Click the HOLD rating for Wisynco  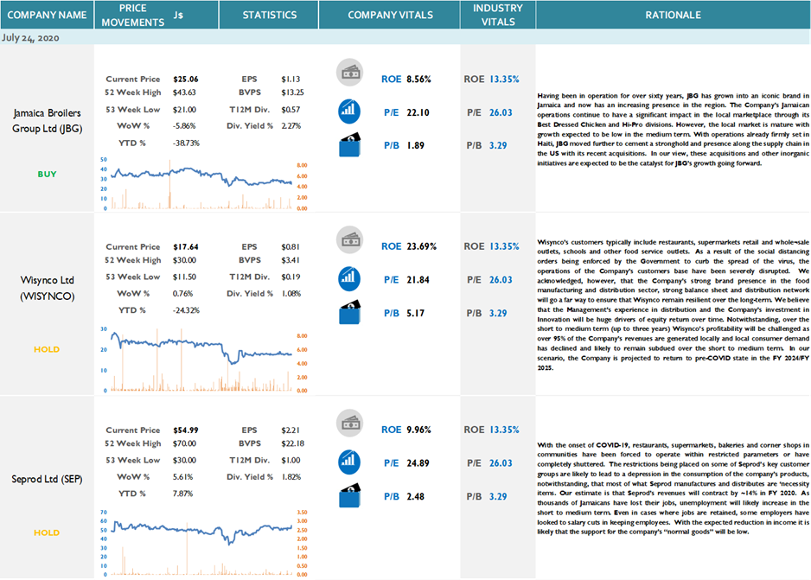pos(47,349)
